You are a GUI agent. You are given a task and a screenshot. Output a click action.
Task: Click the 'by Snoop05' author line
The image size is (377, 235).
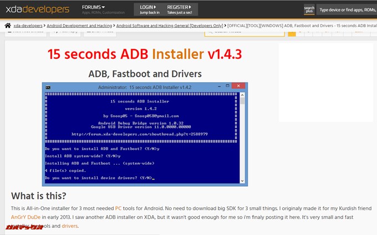pos(141,116)
